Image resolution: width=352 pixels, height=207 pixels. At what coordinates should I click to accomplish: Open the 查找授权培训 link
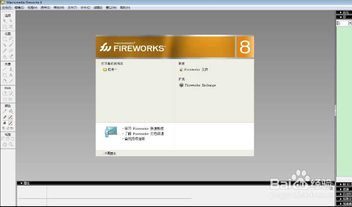(135, 139)
